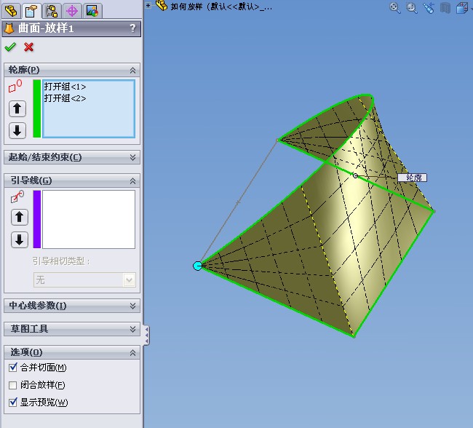Move guide curve up
The height and width of the screenshot is (428, 473).
20,217
